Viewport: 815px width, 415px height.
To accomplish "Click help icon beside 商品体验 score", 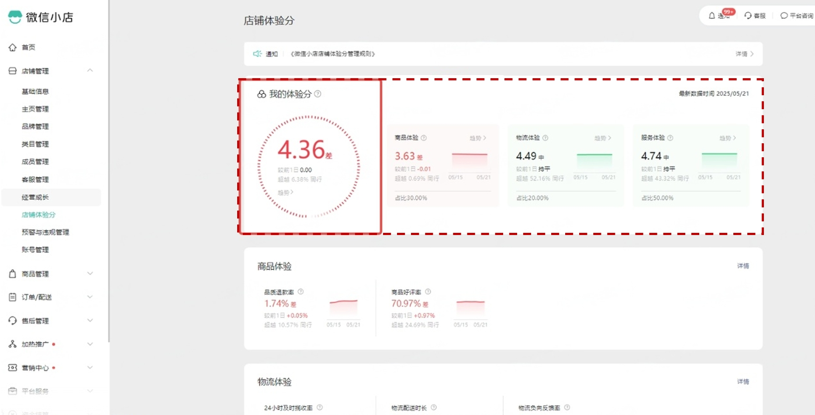I will click(x=424, y=138).
